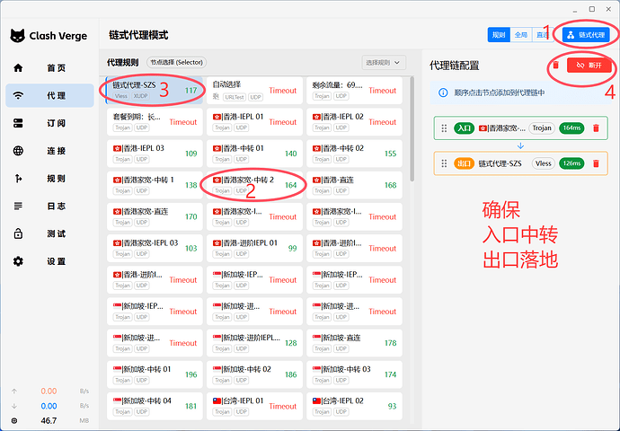Delete the 出口 链式代理-SZS chain node

[x=597, y=163]
